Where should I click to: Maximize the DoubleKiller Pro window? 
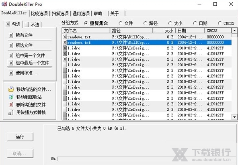(x=215, y=4)
